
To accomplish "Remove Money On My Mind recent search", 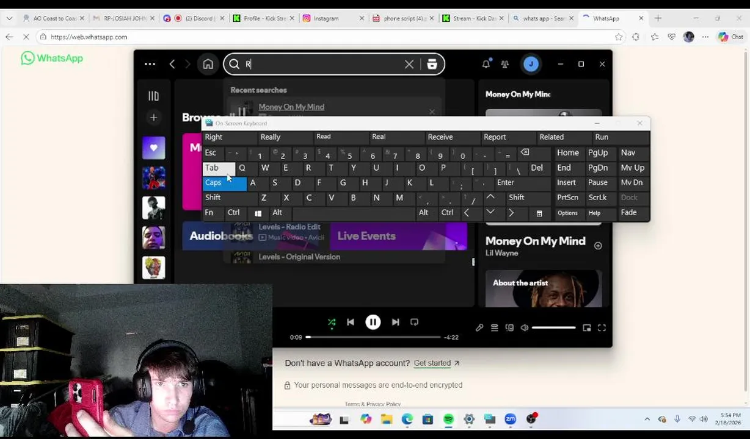I will [x=432, y=112].
